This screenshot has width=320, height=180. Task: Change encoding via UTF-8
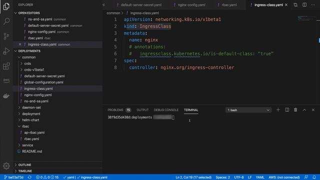click(x=238, y=177)
